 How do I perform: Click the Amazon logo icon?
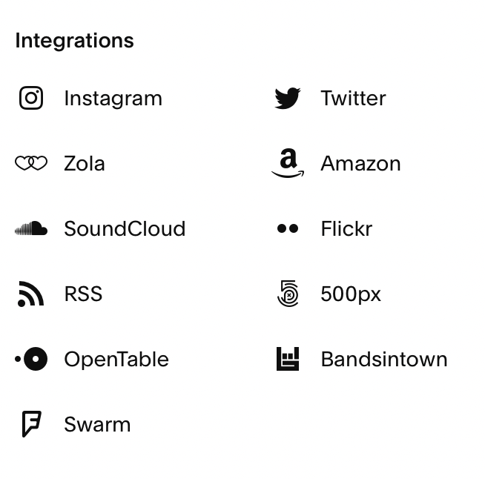click(288, 163)
